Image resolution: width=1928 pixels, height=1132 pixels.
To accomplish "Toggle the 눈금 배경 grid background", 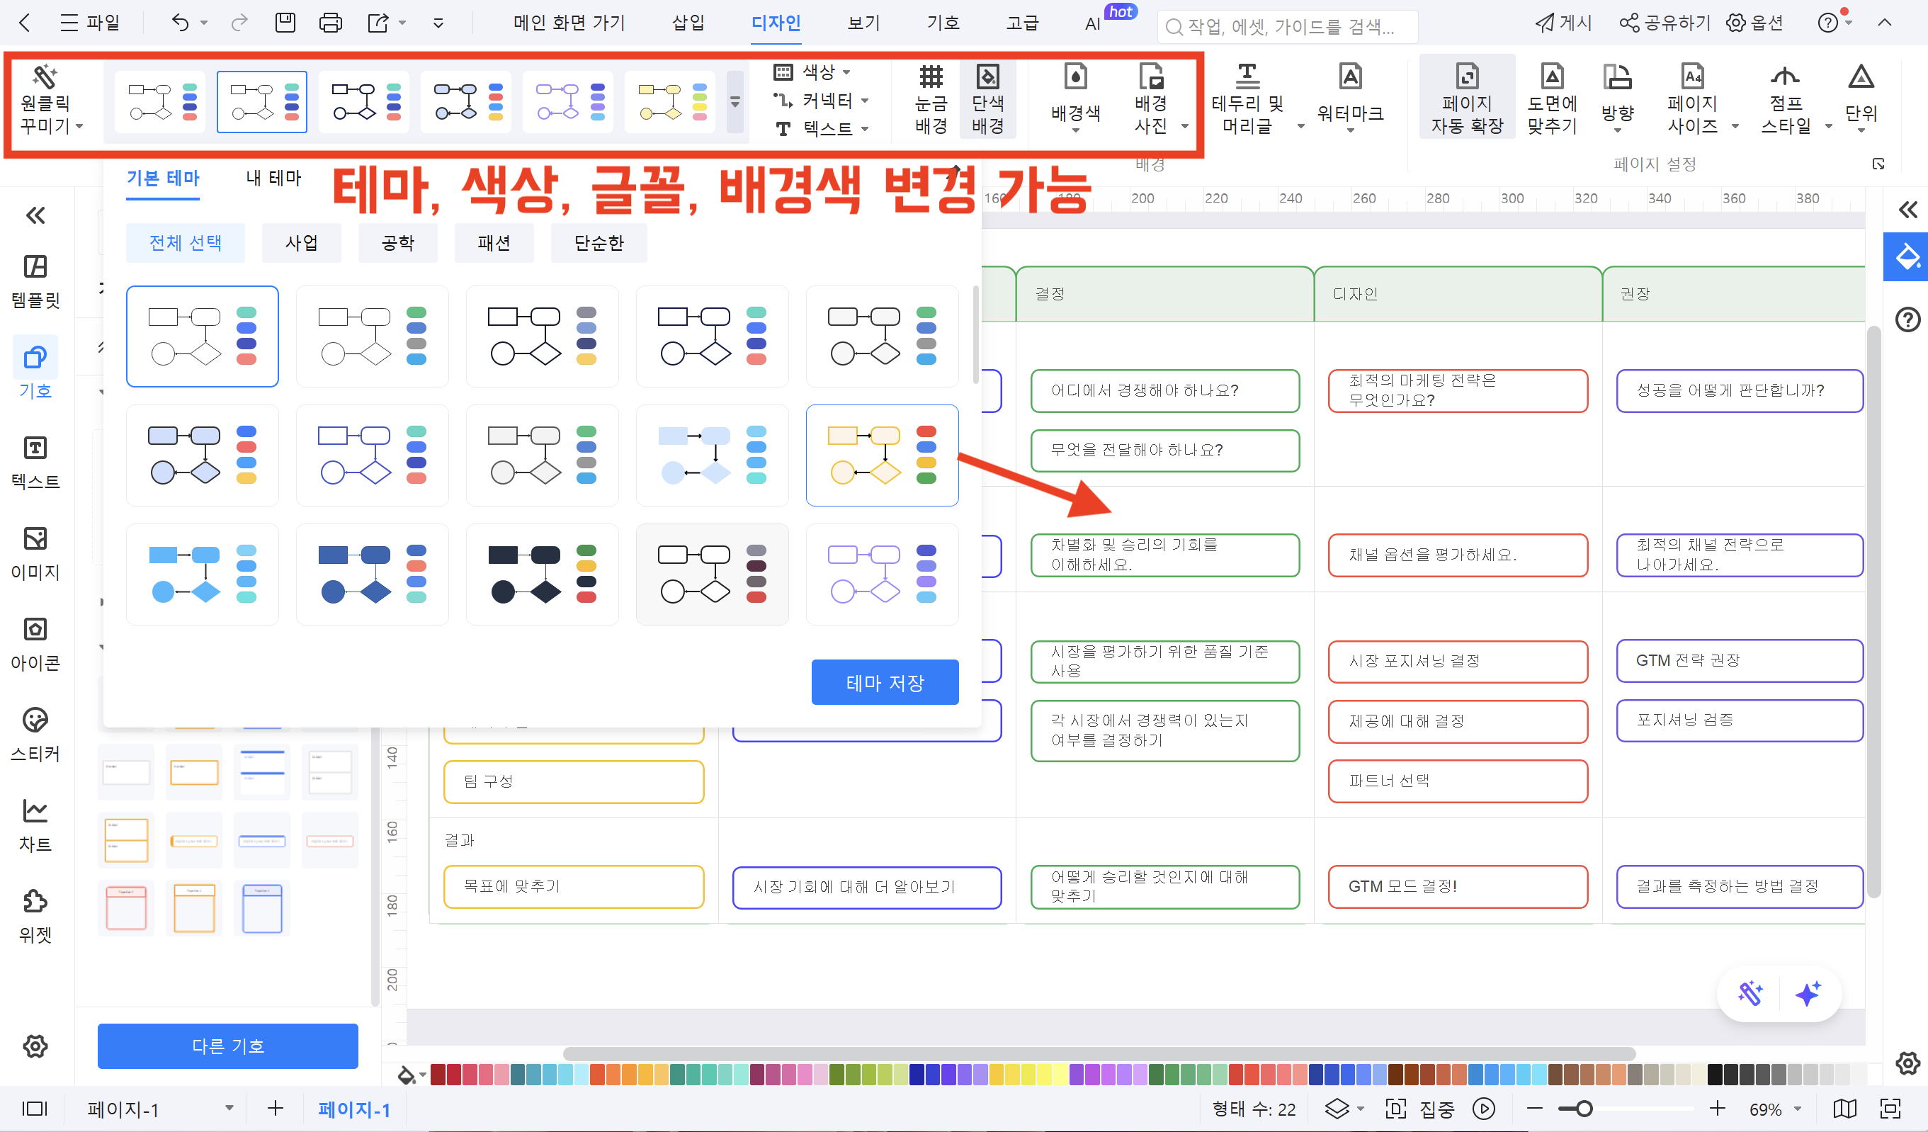I will [x=930, y=98].
